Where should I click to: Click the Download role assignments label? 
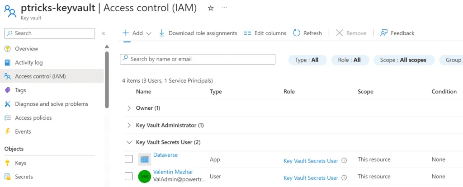click(x=203, y=33)
